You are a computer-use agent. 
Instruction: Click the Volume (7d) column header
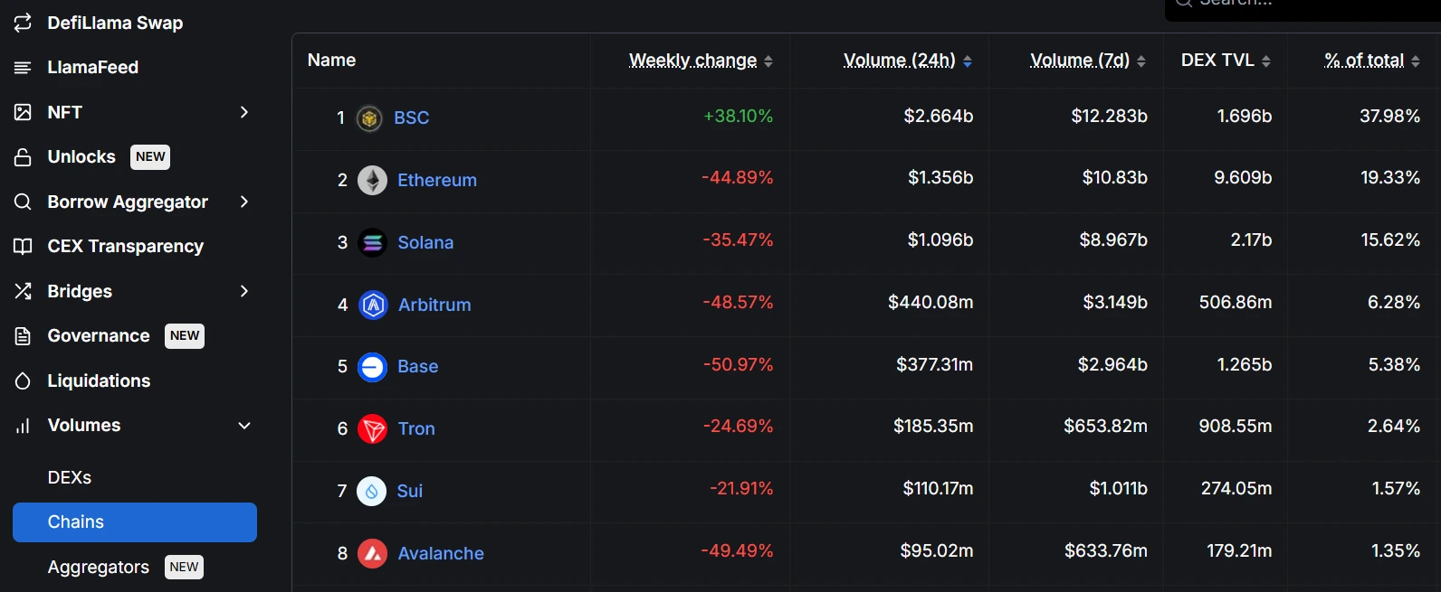pos(1080,61)
